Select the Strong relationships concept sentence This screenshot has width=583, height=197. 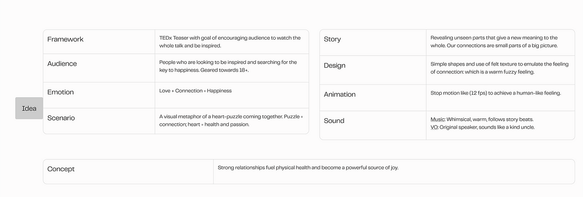click(308, 168)
